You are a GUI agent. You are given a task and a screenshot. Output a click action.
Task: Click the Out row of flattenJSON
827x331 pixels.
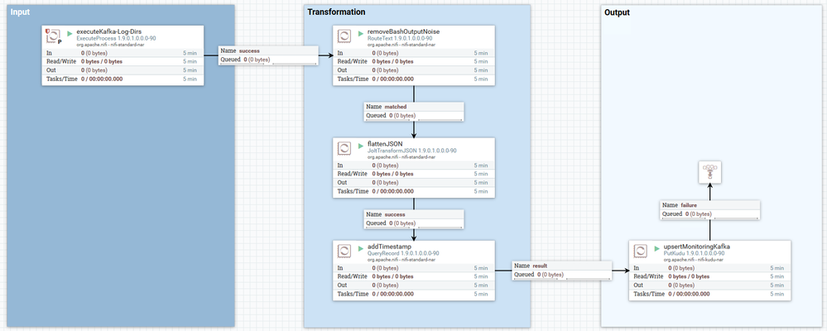click(x=414, y=182)
